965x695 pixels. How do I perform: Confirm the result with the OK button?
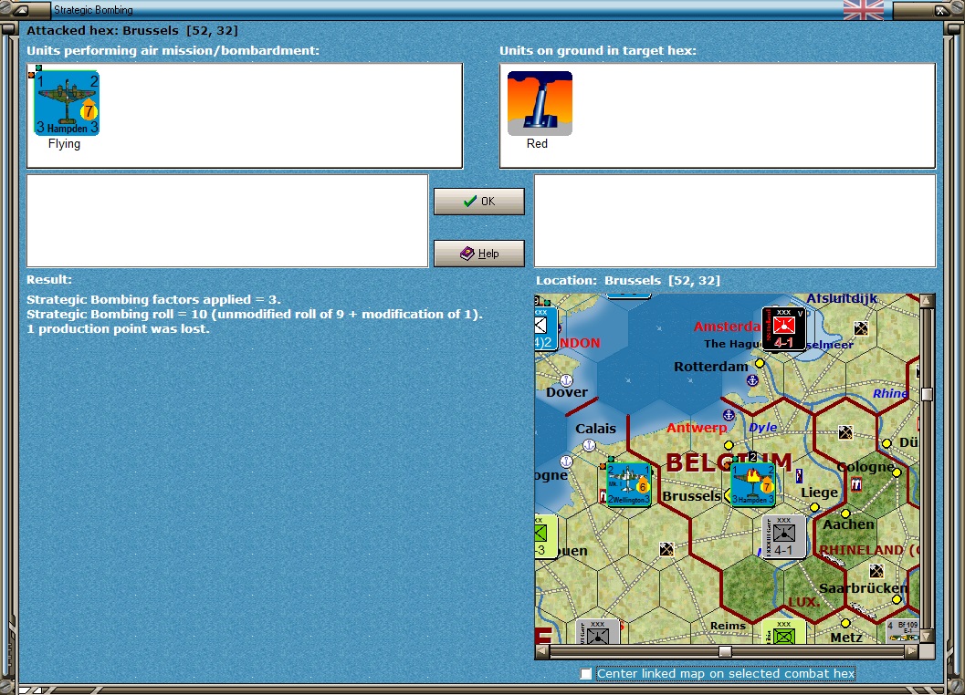pos(478,202)
